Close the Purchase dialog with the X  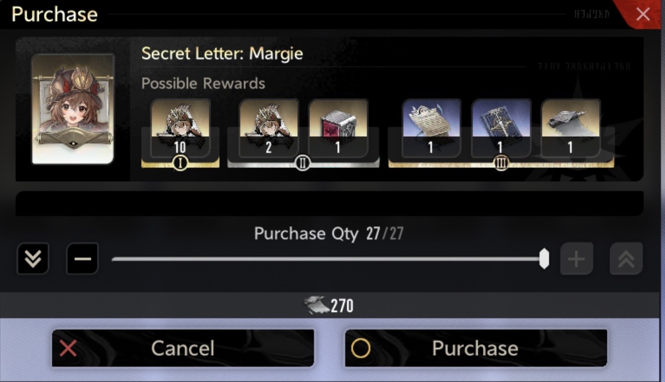tap(643, 14)
